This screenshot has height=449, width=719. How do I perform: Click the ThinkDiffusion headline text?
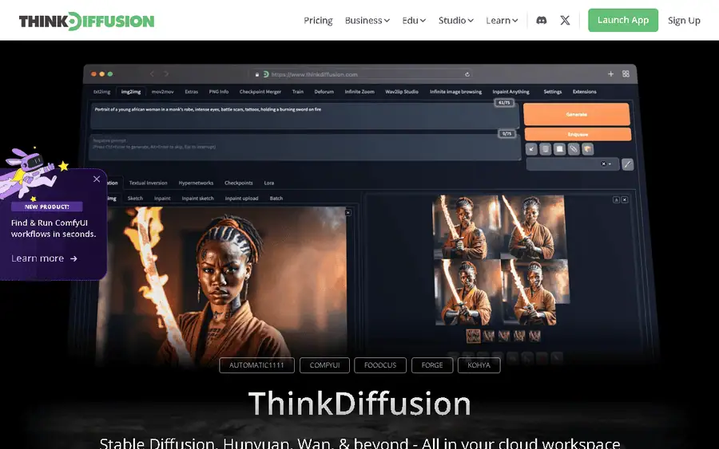click(x=359, y=404)
